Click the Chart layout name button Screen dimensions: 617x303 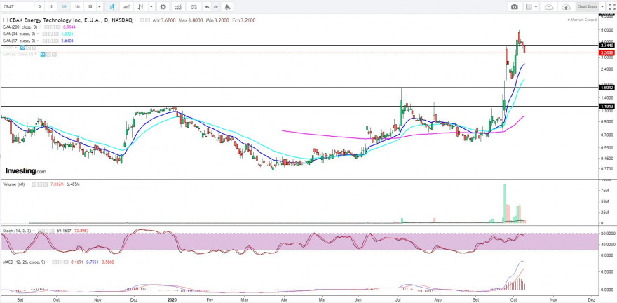587,7
